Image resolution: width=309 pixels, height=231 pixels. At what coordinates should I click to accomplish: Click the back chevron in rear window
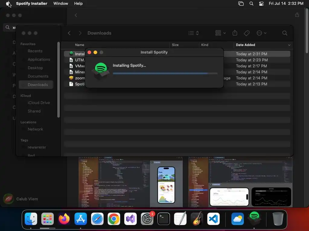click(76, 15)
